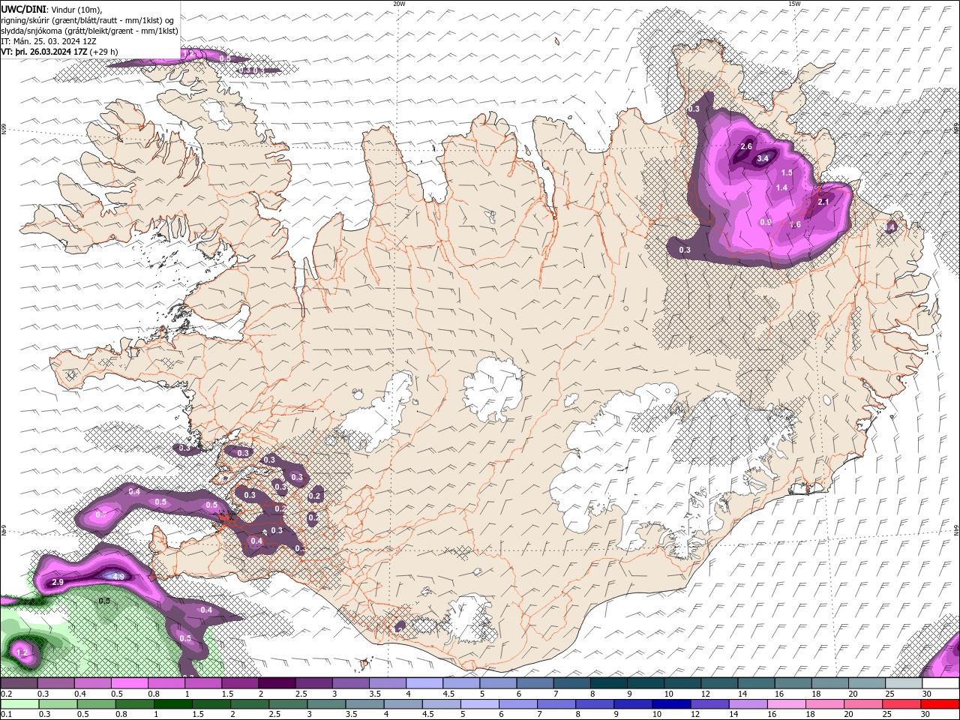Viewport: 960px width, 720px height.
Task: Click the 2.9 precipitation value in the southwest
Action: point(57,582)
